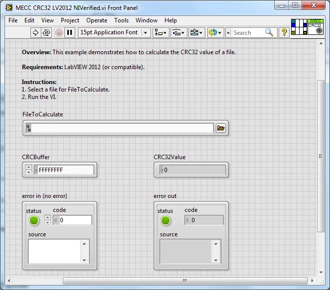The width and height of the screenshot is (330, 290).
Task: Click the connector pane pattern icon
Action: pyautogui.click(x=299, y=27)
